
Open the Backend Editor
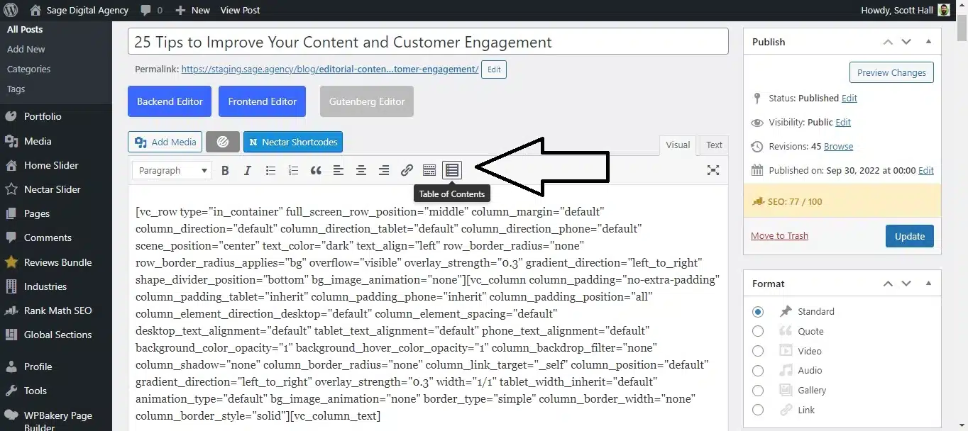pyautogui.click(x=170, y=101)
